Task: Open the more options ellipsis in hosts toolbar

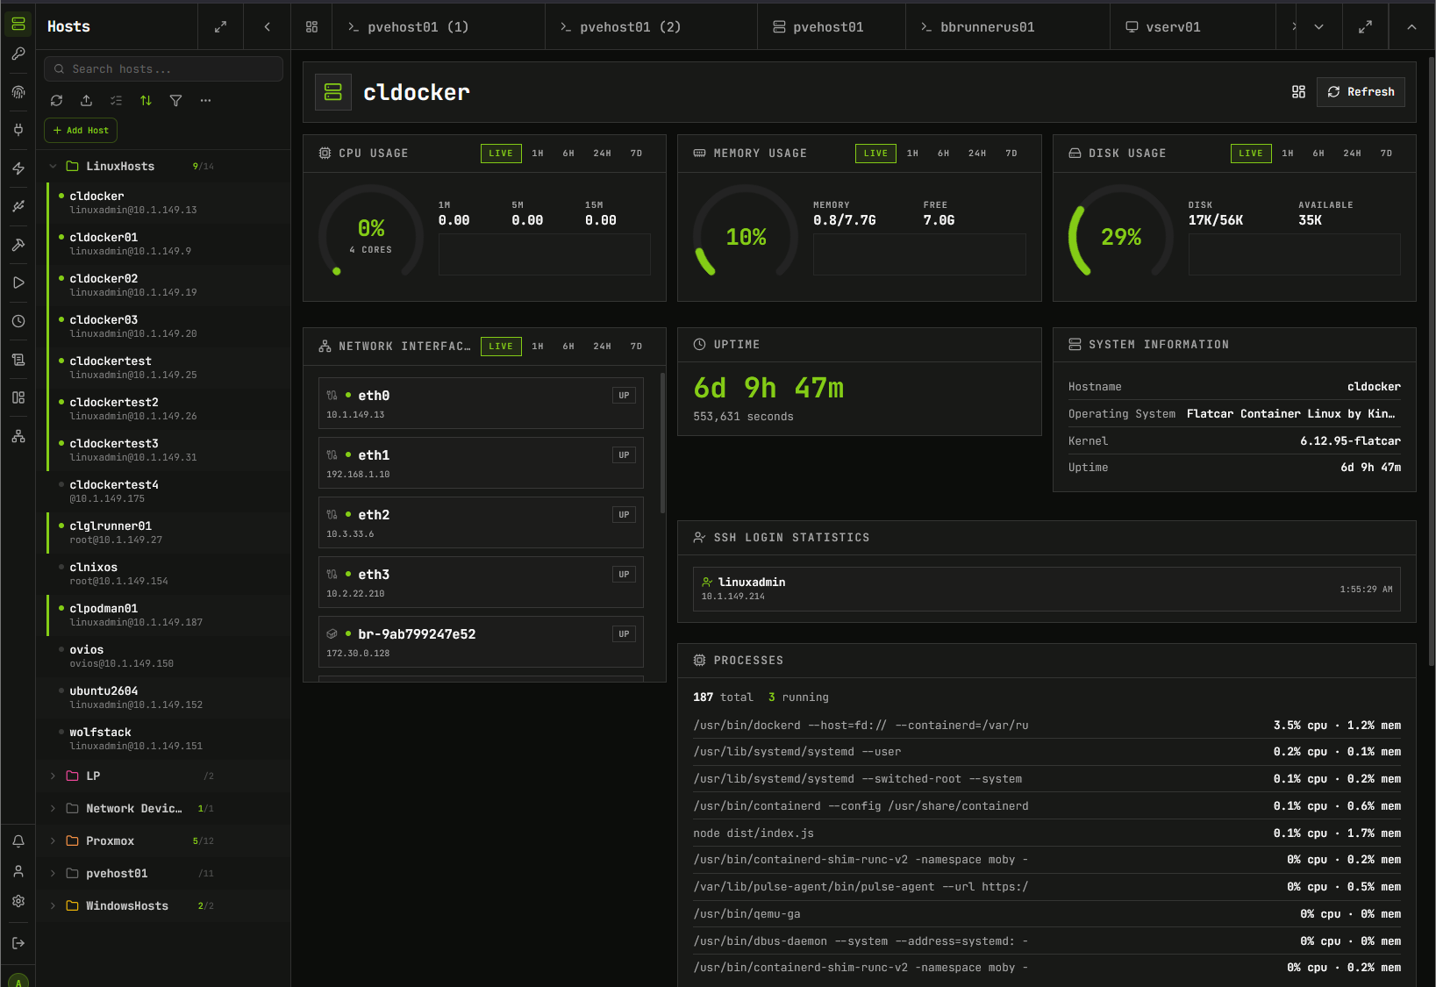Action: coord(205,101)
